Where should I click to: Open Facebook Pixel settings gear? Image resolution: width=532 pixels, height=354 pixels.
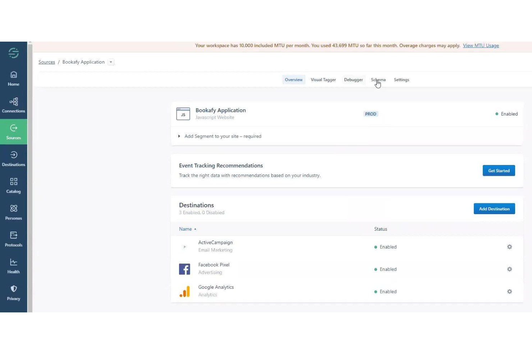[509, 269]
